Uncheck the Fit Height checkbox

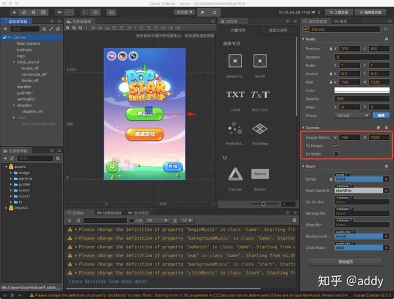tap(336, 146)
